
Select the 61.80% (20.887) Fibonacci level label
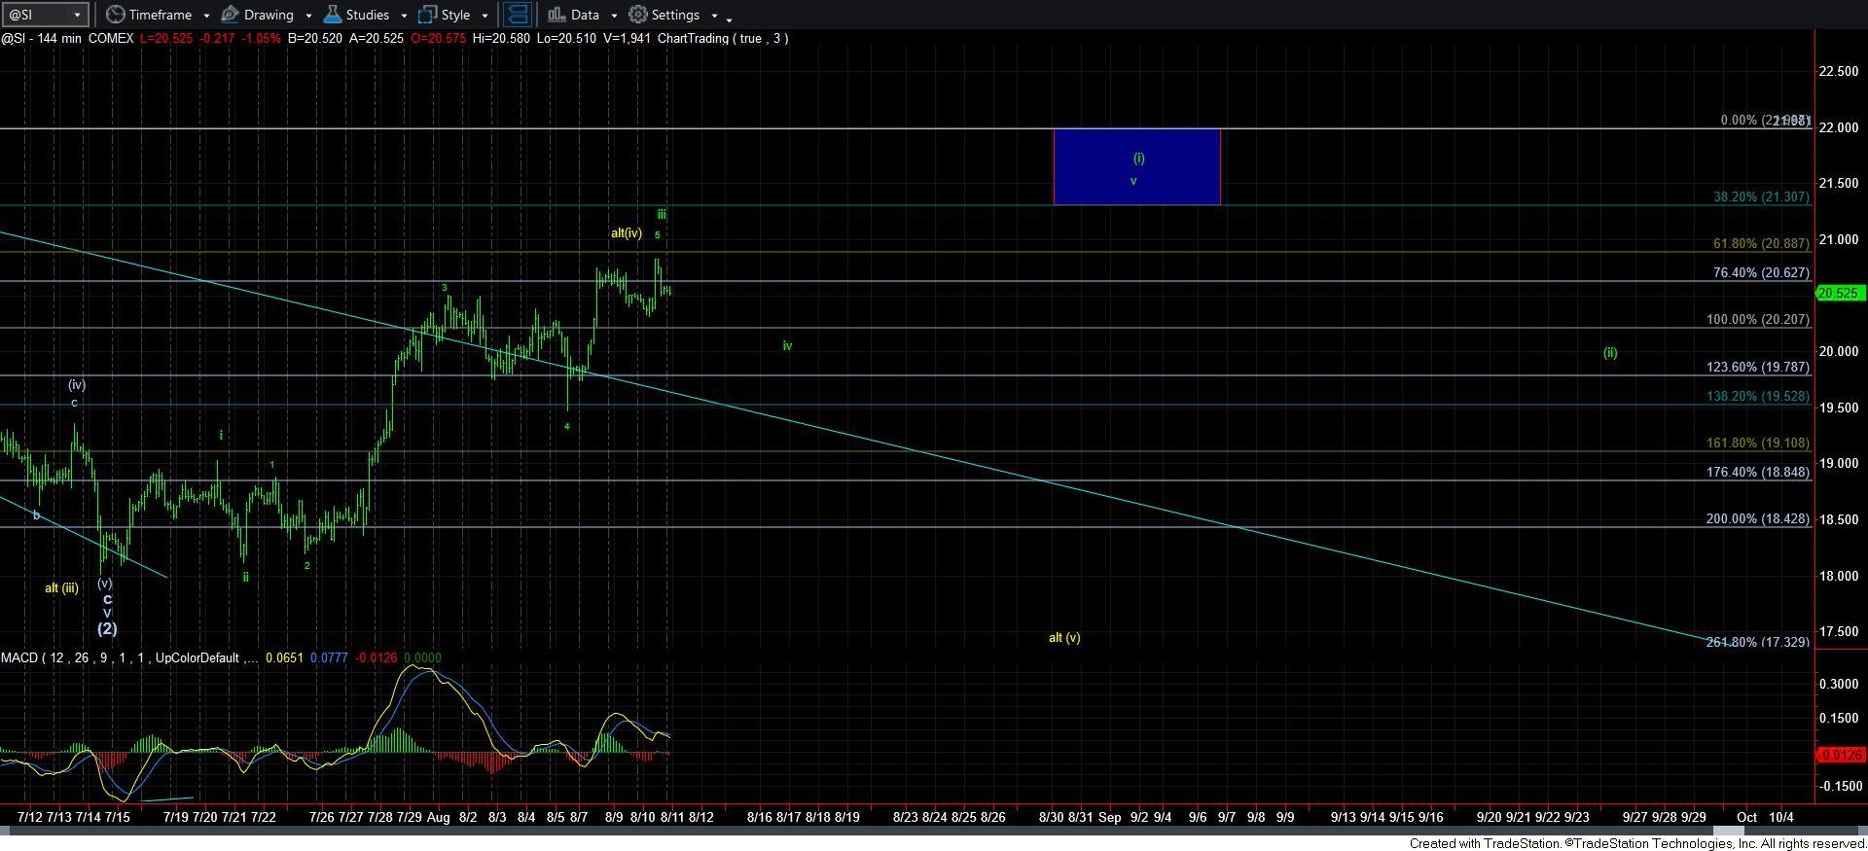pyautogui.click(x=1761, y=244)
